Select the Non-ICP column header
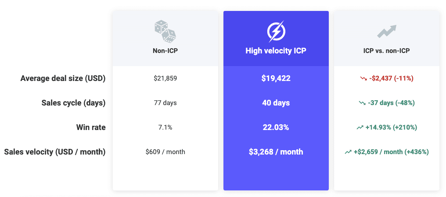 [165, 51]
